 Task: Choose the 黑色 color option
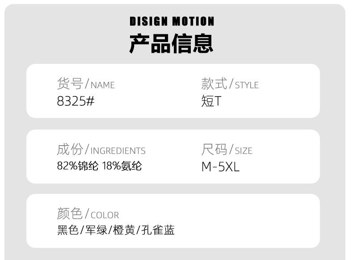[x=67, y=230]
